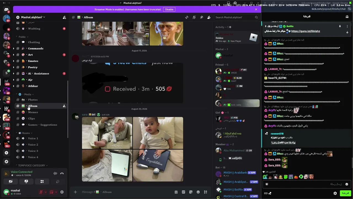This screenshot has height=199, width=353.
Task: Unpin the Kick pinned message
Action: 340,26
